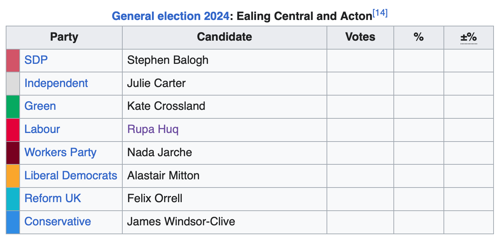Viewport: 500px width, 241px height.
Task: Click the Labour red color swatch
Action: click(13, 130)
